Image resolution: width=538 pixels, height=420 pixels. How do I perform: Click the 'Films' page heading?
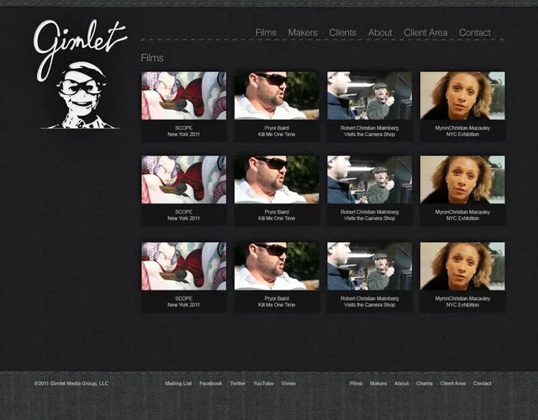point(152,58)
